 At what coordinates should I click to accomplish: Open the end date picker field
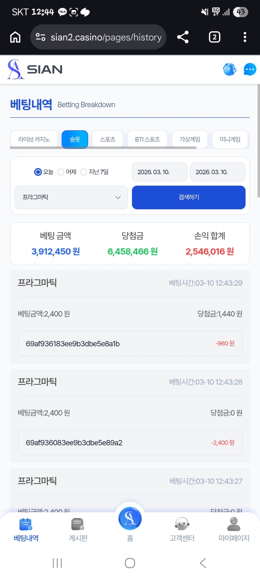(x=217, y=172)
